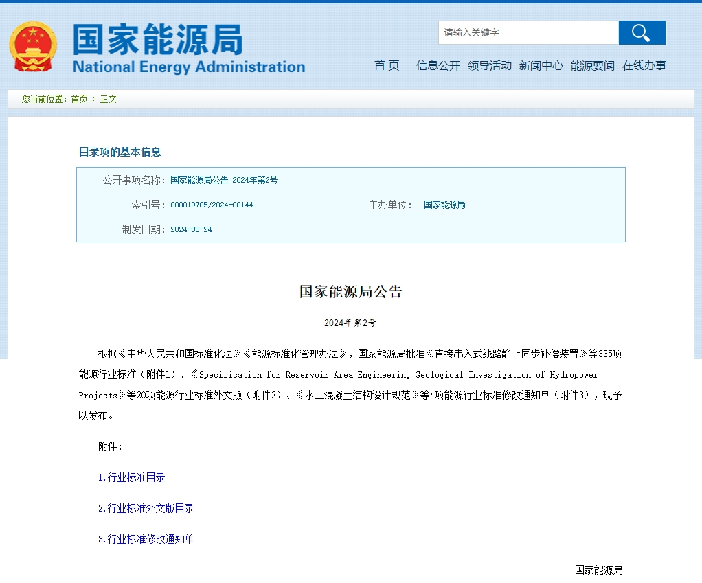Open attachment 3.行业标准修改通知单
This screenshot has width=702, height=583.
coord(146,539)
